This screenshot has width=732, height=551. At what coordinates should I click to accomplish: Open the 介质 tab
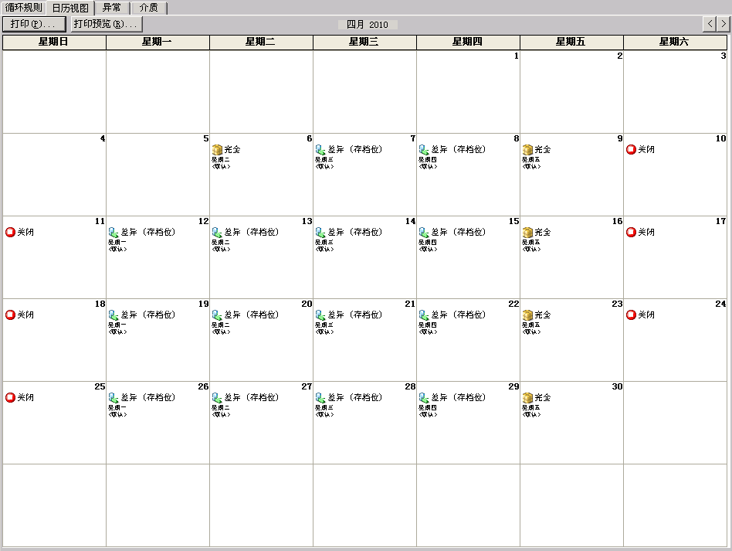(x=149, y=8)
